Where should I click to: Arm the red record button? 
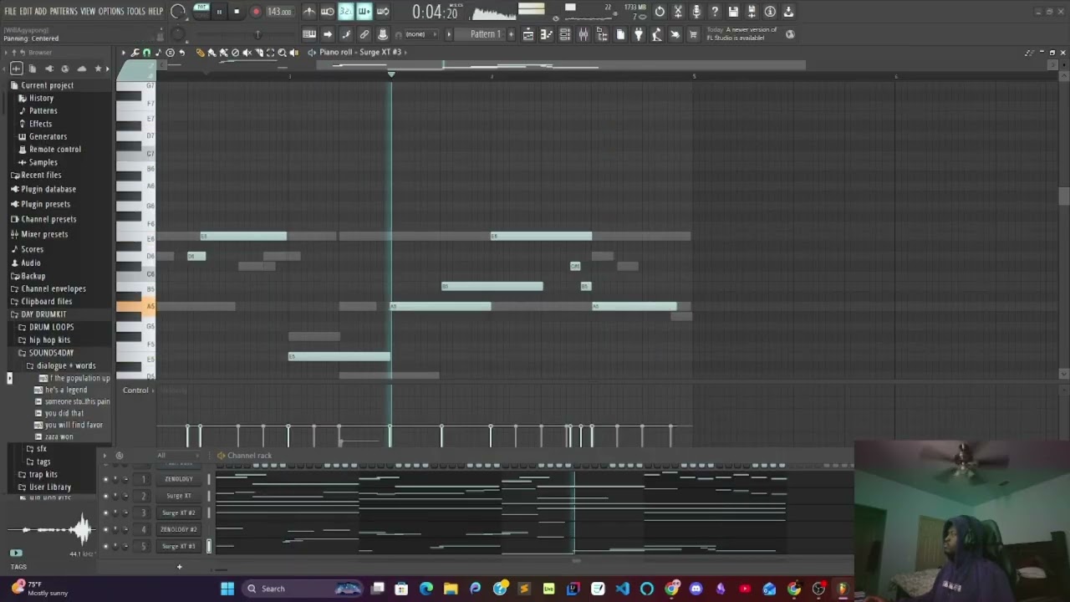(x=256, y=12)
